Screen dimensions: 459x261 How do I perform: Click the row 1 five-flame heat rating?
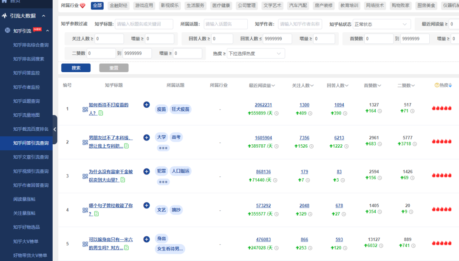pos(442,108)
